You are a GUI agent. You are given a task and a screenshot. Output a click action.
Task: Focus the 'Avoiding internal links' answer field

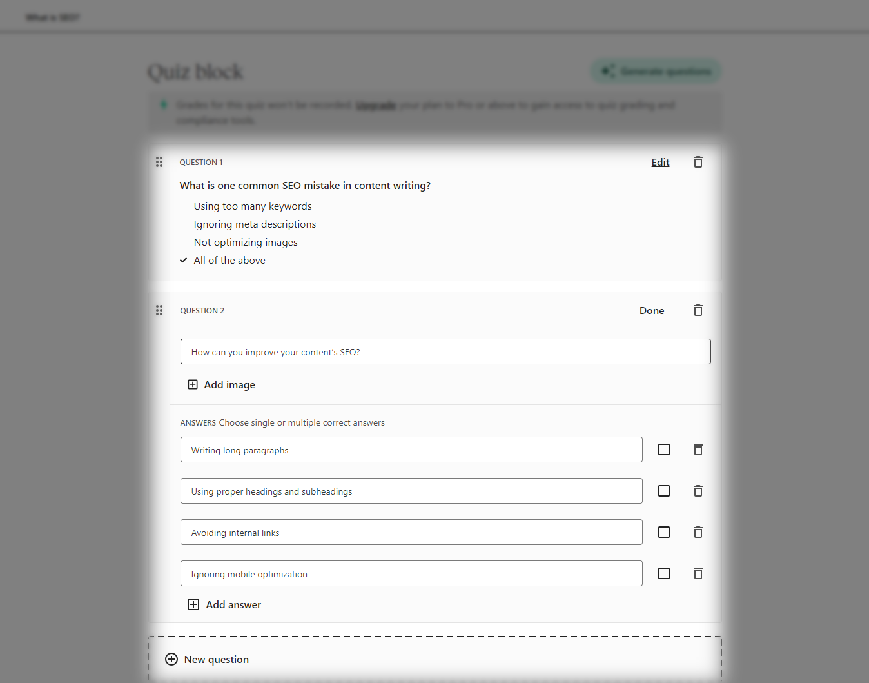tap(411, 532)
